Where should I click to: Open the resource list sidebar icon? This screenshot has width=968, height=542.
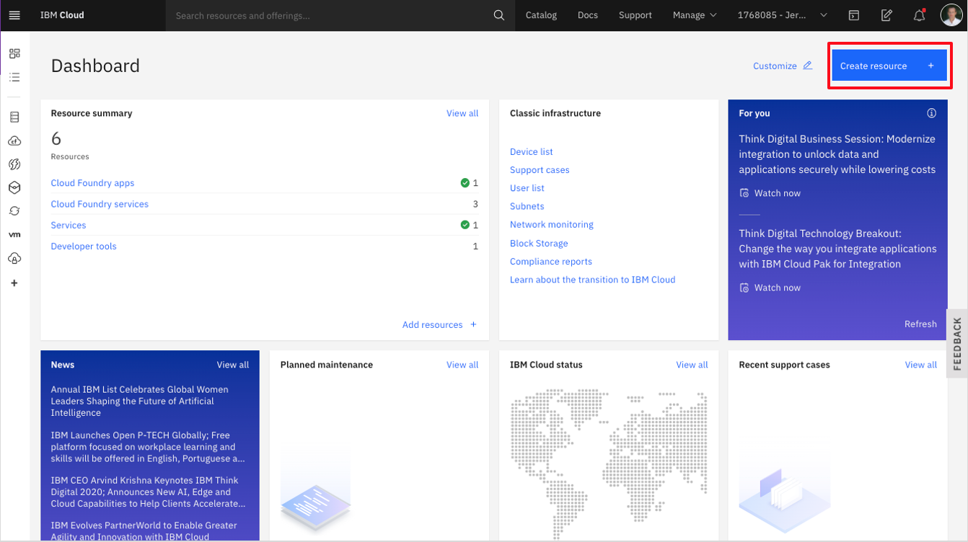(x=14, y=77)
